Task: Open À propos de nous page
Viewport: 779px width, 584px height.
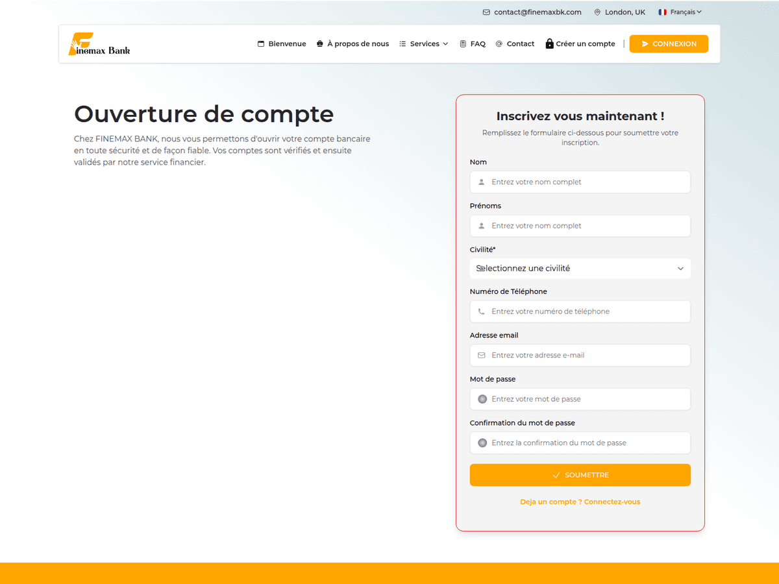Action: coord(352,44)
